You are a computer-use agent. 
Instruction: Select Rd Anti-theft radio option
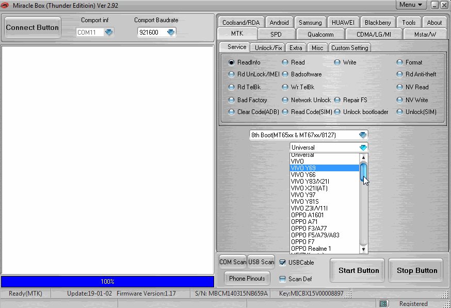399,74
